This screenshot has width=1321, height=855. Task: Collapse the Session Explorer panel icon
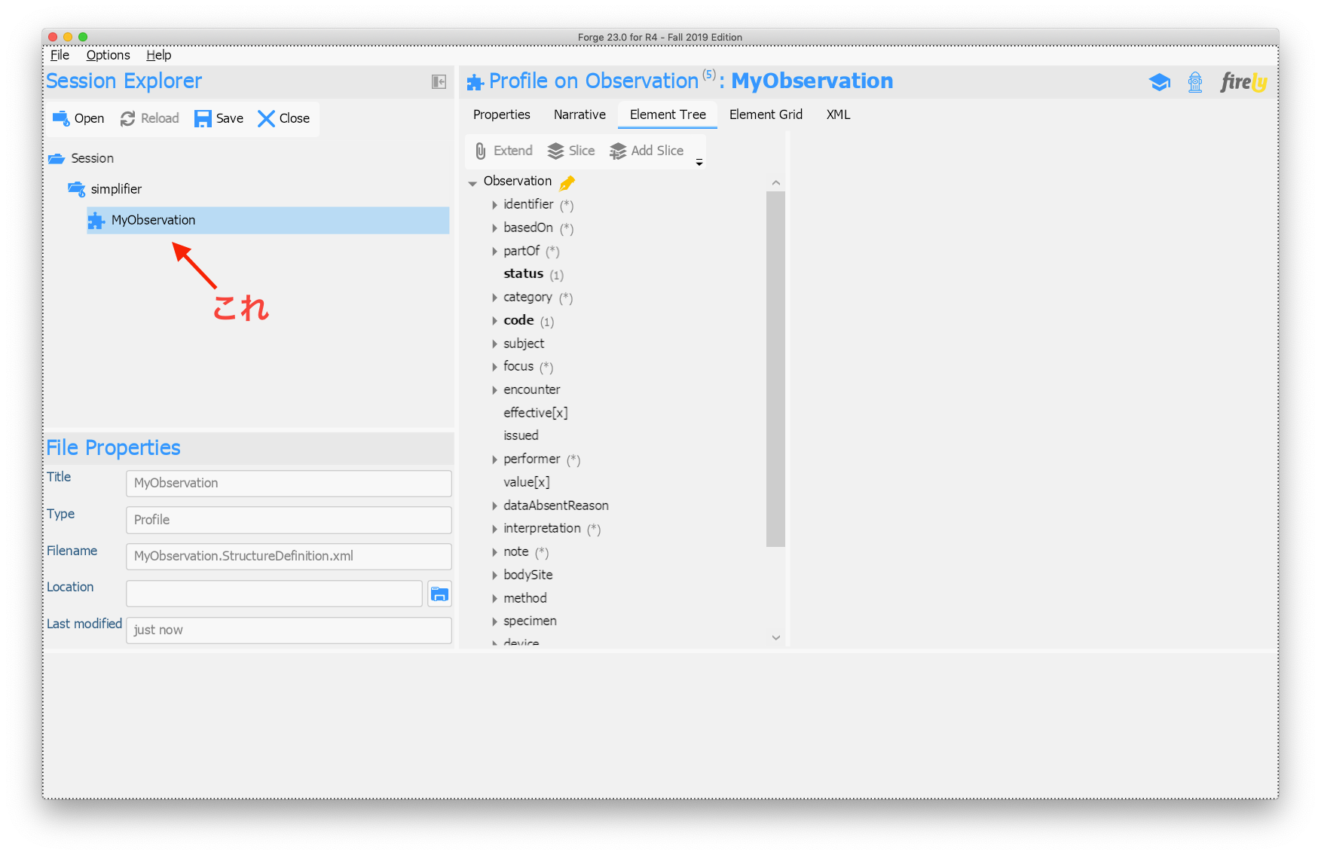click(439, 81)
